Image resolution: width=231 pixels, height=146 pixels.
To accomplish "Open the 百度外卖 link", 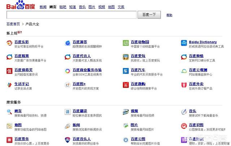I will tap(196, 84).
